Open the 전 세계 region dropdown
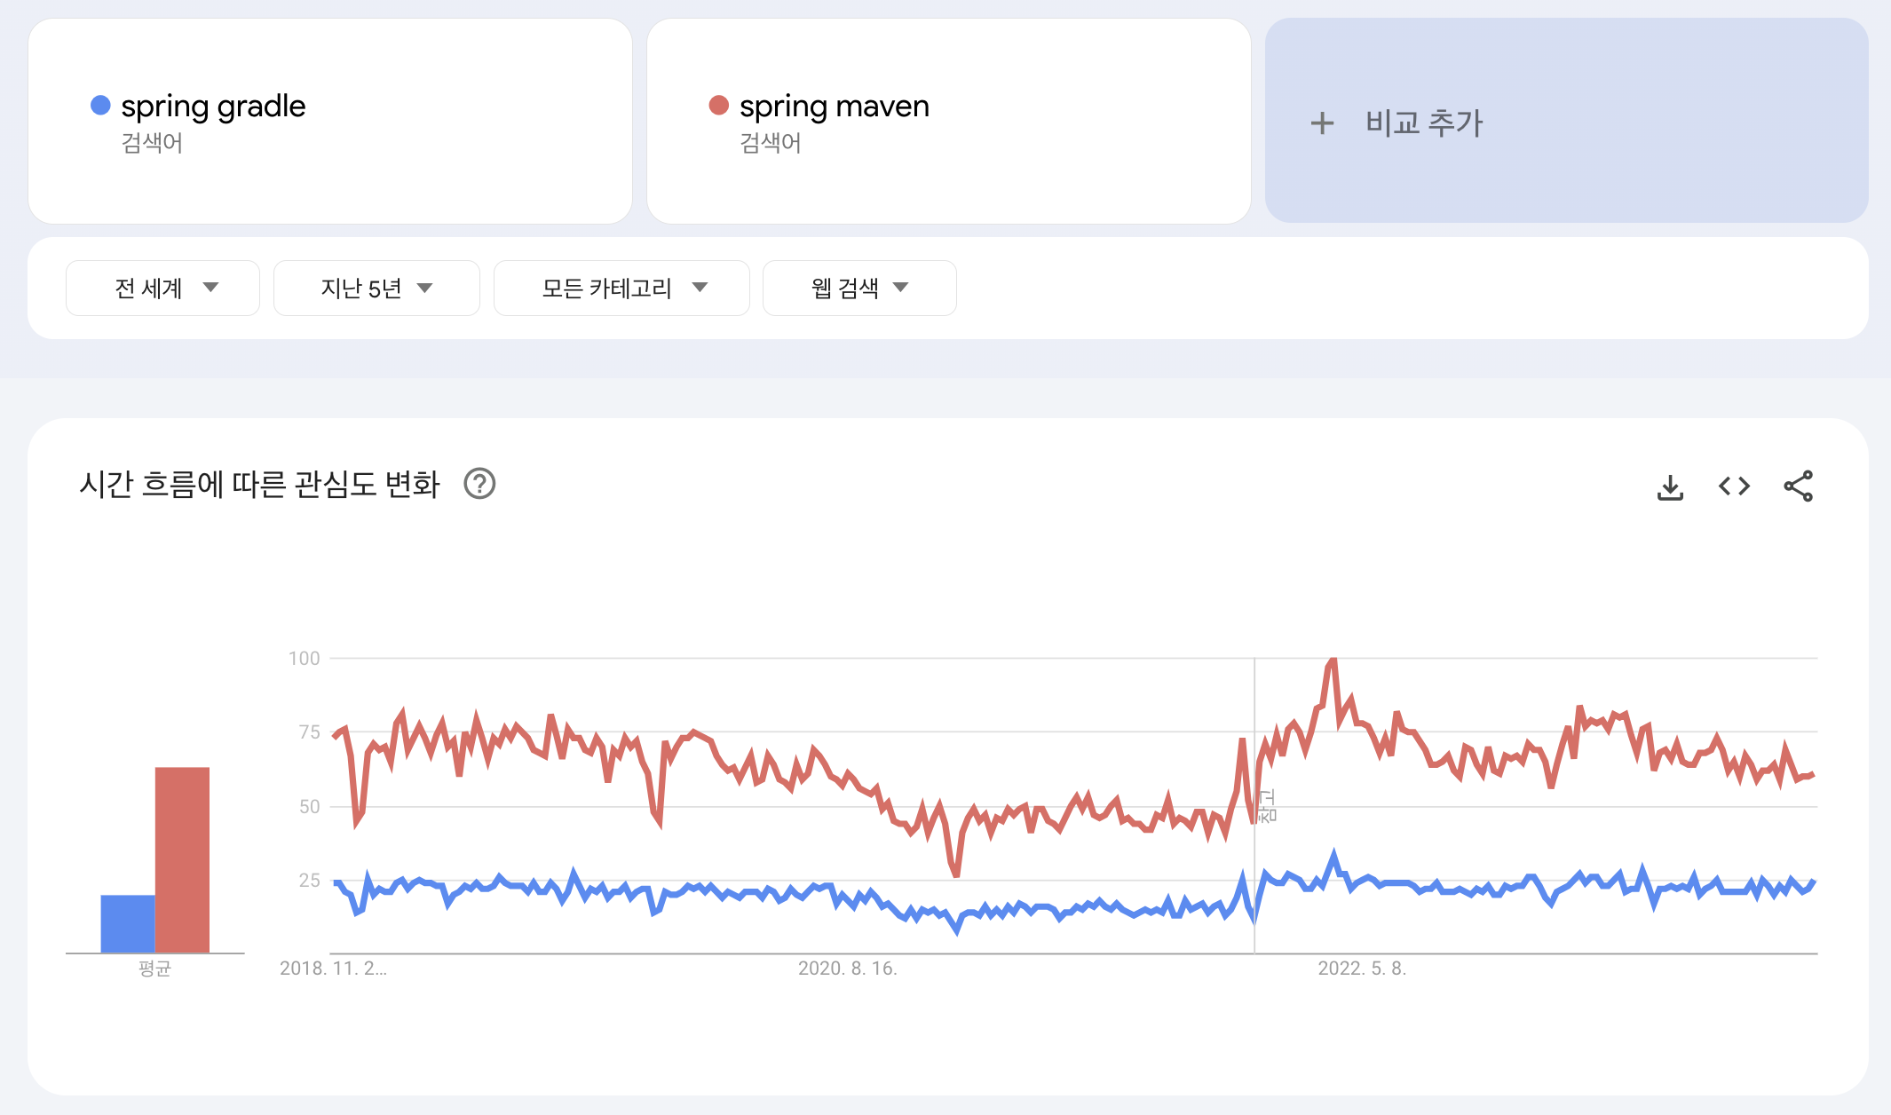This screenshot has height=1115, width=1891. click(162, 287)
